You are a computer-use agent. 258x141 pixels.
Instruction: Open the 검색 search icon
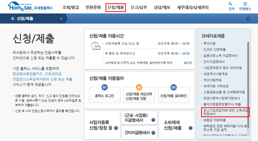click(230, 4)
